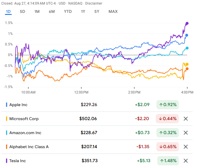
Task: Select the YTD time range
Action: (68, 12)
